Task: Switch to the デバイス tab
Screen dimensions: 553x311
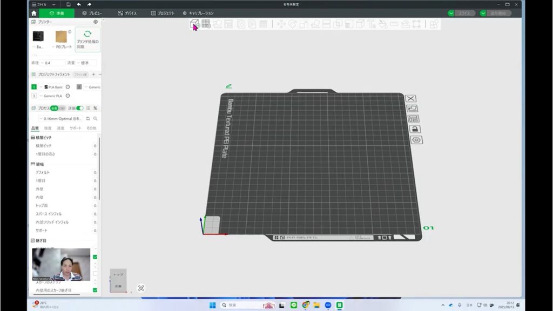Action: (127, 13)
